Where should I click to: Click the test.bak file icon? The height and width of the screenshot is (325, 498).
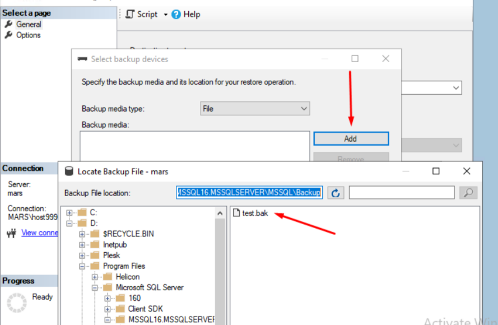point(236,212)
